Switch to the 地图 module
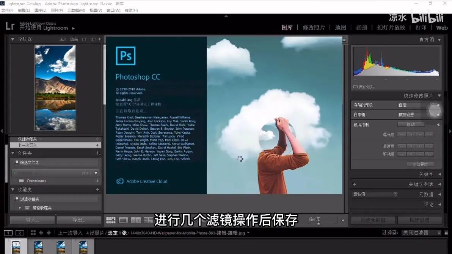The height and width of the screenshot is (254, 452). [x=341, y=28]
